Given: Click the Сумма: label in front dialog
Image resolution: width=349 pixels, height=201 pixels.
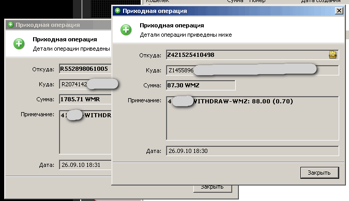Looking at the screenshot, I should tap(152, 85).
